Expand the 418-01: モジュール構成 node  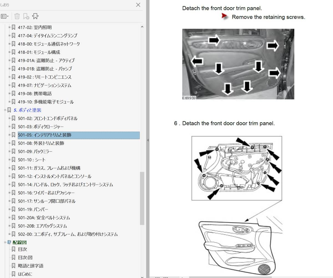tap(9, 52)
